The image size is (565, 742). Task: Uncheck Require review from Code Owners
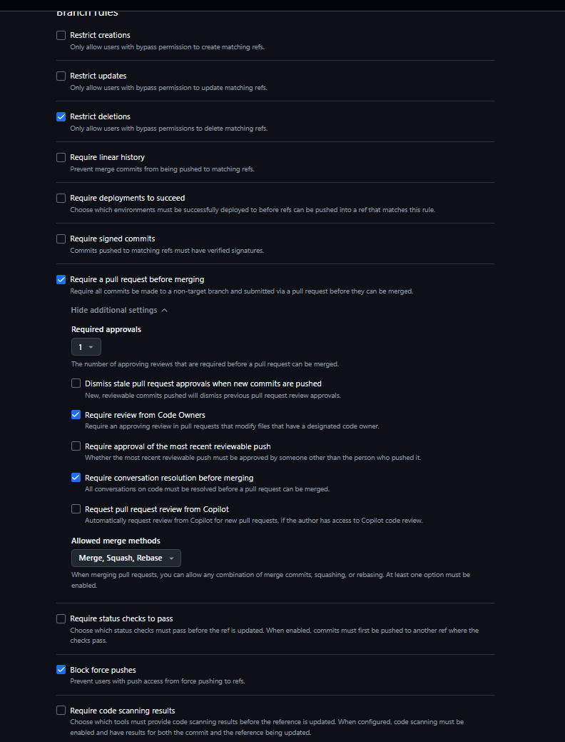tap(76, 415)
